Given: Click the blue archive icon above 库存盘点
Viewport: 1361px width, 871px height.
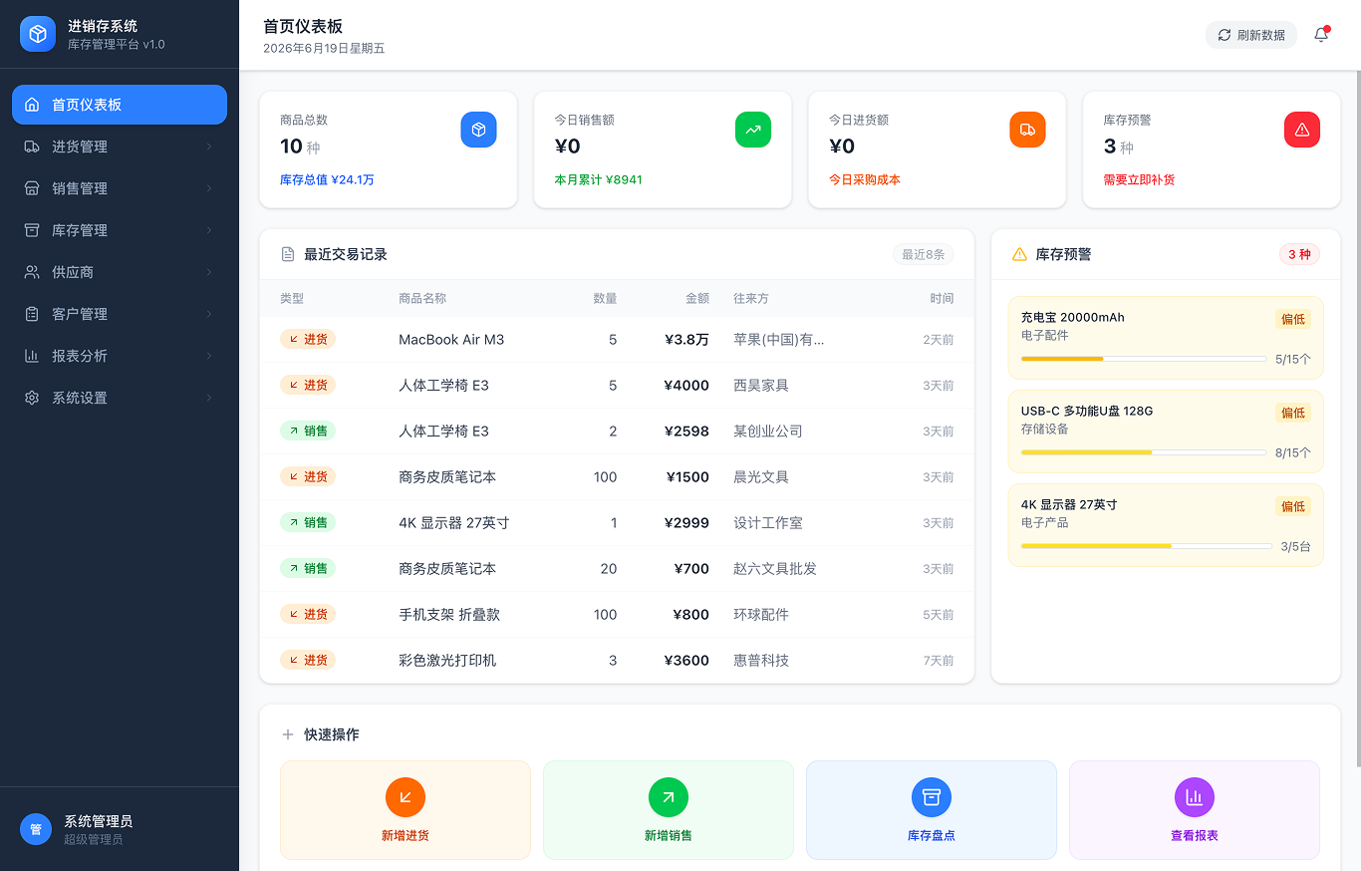Looking at the screenshot, I should (x=932, y=797).
